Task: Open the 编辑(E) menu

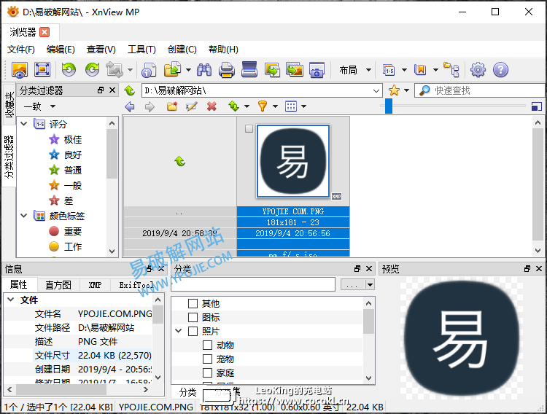Action: (61, 50)
